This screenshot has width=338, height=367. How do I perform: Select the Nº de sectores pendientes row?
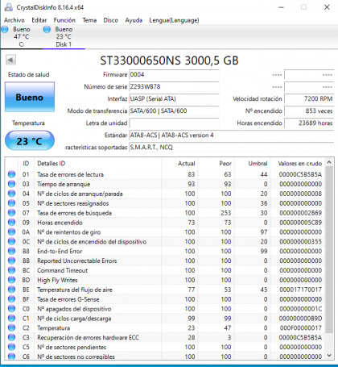click(x=165, y=347)
